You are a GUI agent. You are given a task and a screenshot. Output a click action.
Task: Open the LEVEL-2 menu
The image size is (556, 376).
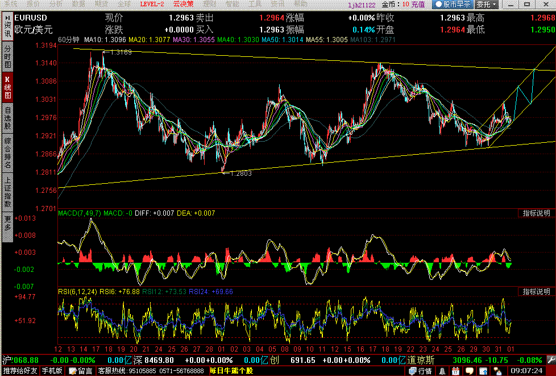coord(152,4)
